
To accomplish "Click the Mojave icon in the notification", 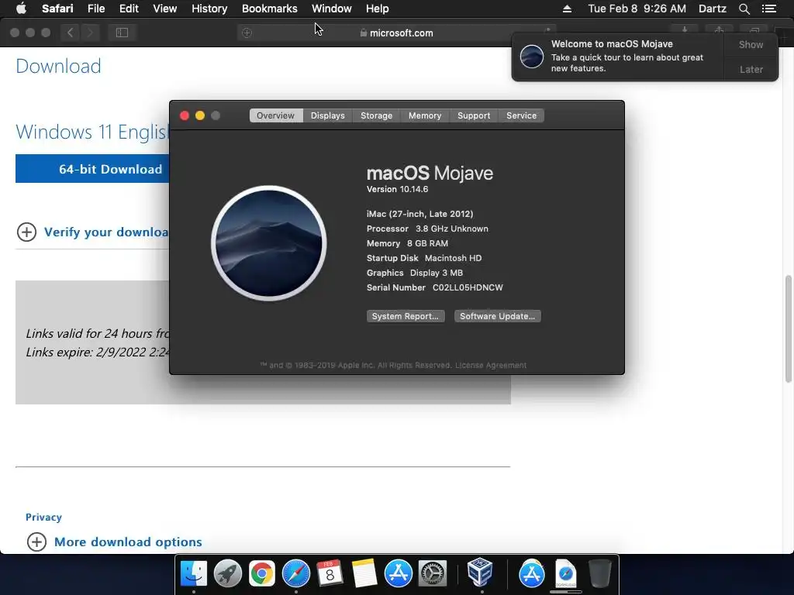I will point(532,56).
